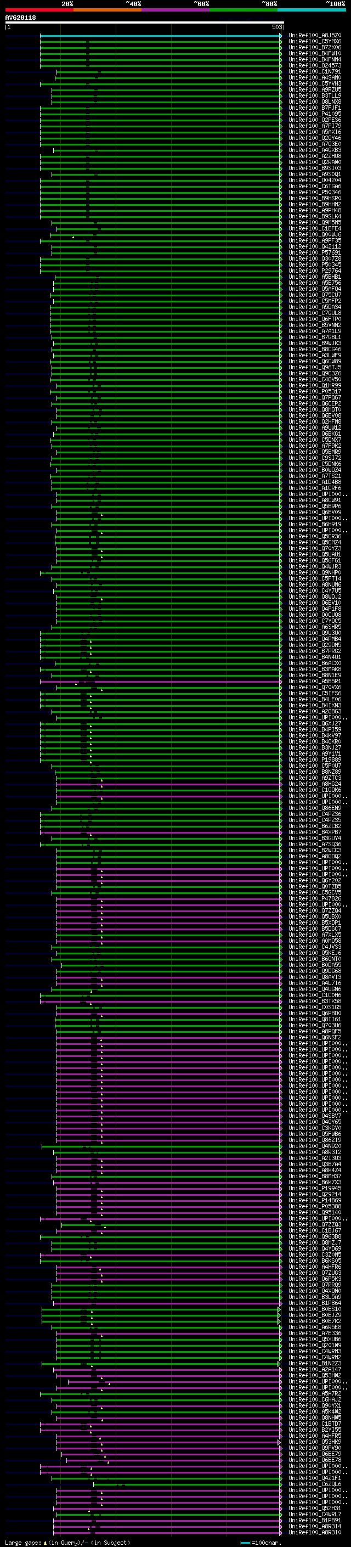Click hit label UniRef100_P05388
The width and height of the screenshot is (351, 1547).
tap(314, 1207)
